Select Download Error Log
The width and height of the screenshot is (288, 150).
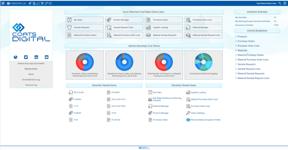point(31,80)
